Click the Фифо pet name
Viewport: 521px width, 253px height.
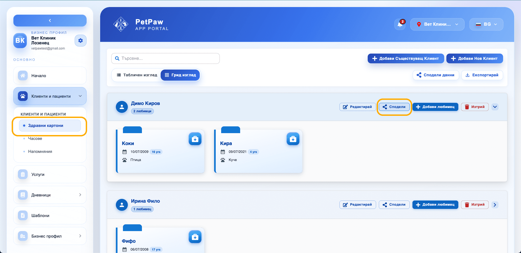[x=129, y=241]
